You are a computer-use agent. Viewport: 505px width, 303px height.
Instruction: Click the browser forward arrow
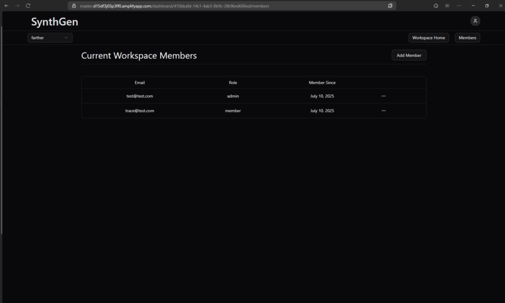[18, 6]
